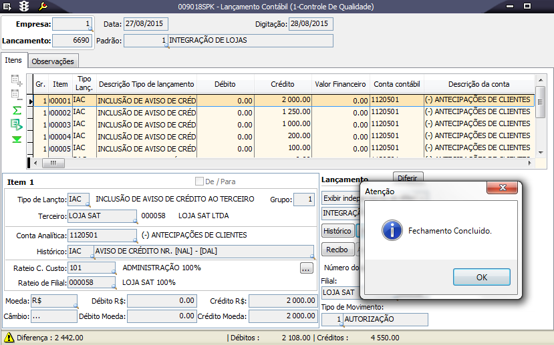This screenshot has height=345, width=554.
Task: Click the Moeda field R$
Action: tap(53, 301)
